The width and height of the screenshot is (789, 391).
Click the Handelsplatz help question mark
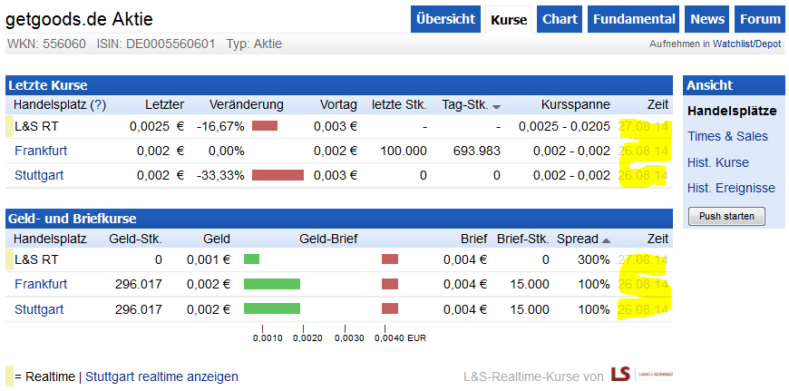[x=98, y=104]
